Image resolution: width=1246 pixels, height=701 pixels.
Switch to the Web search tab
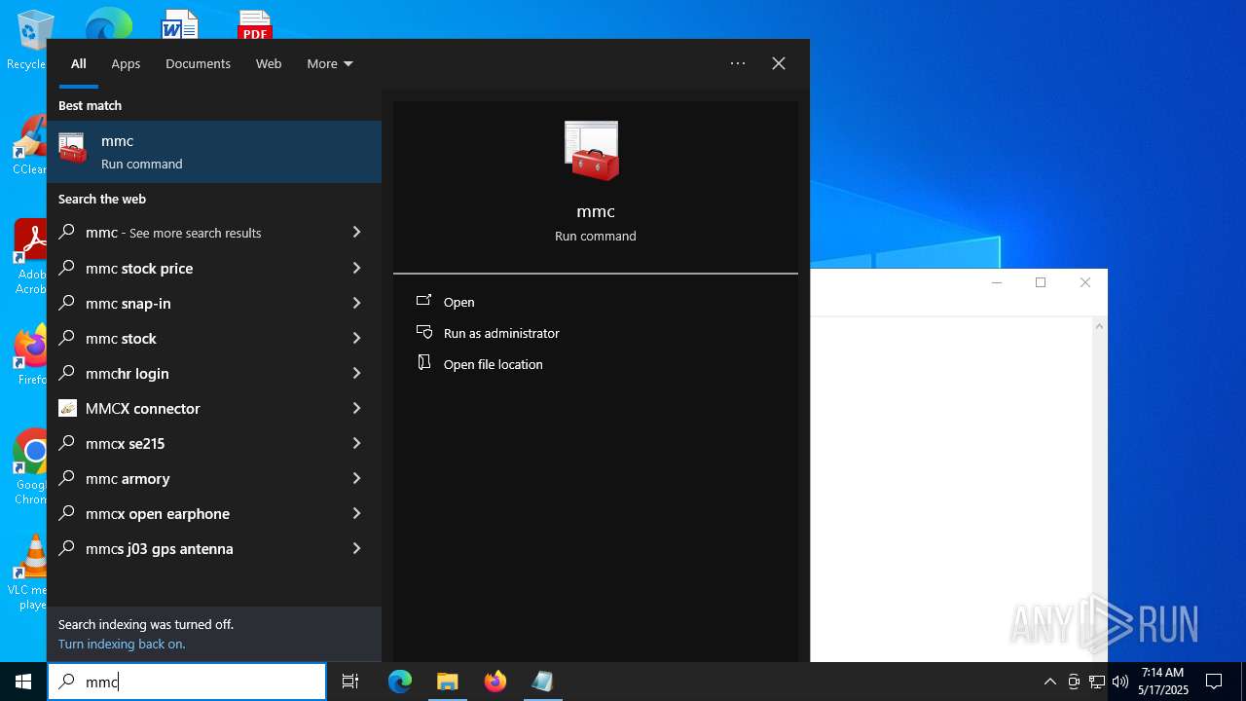pos(269,63)
